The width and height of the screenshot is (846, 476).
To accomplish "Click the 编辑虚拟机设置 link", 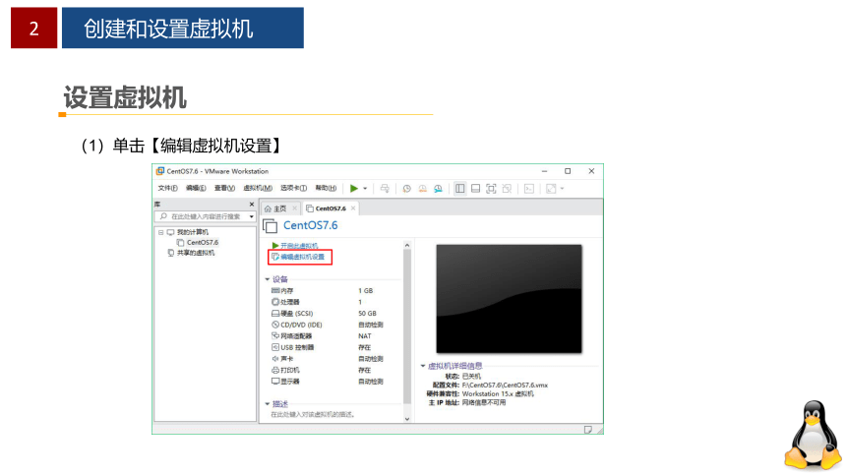I will (x=303, y=258).
